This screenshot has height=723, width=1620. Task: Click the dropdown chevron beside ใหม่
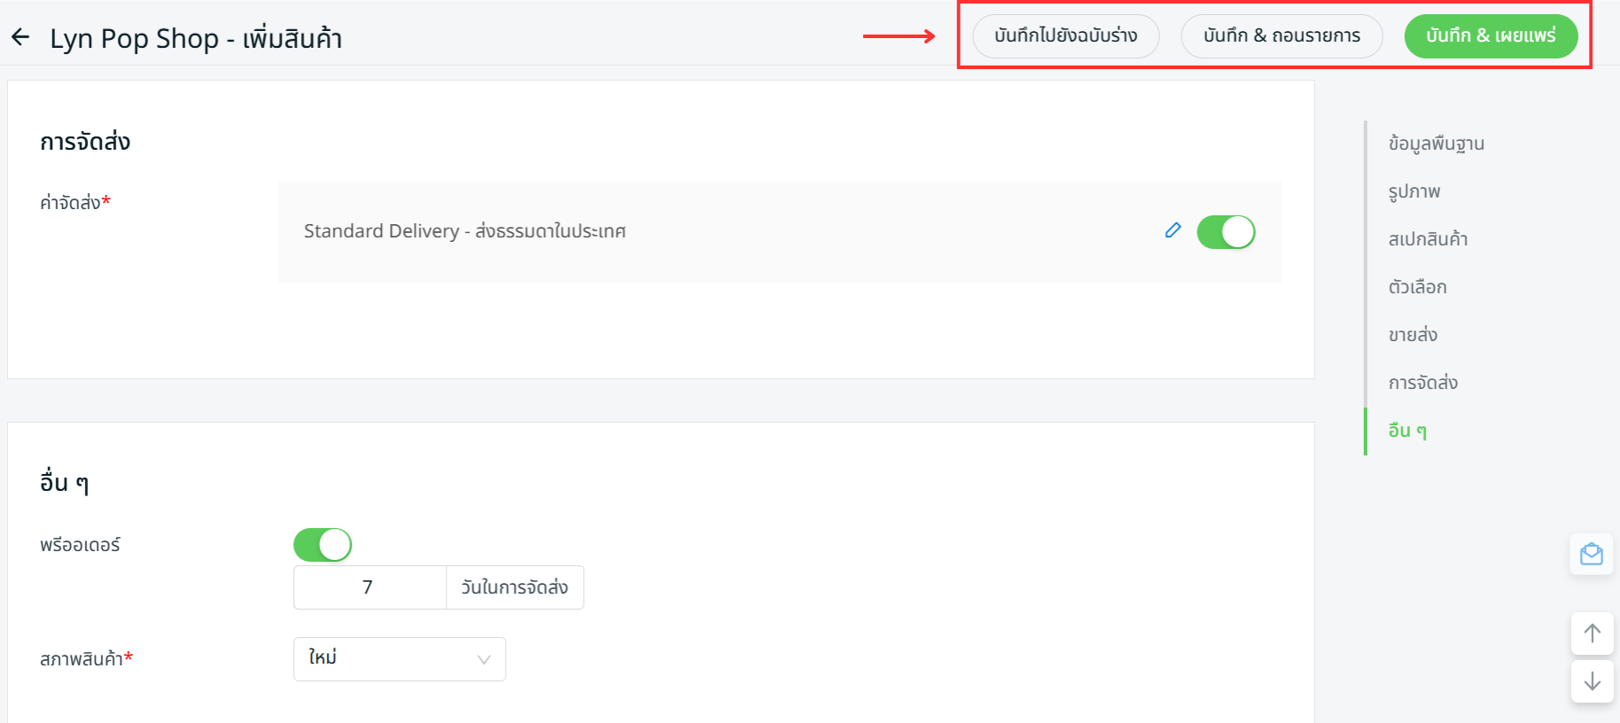[x=484, y=659]
